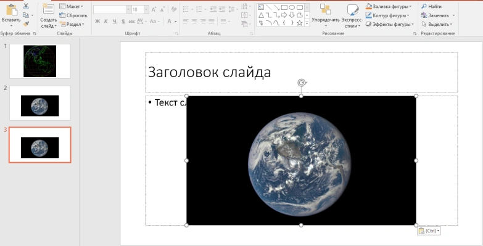Image resolution: width=483 pixels, height=246 pixels.
Task: Toggle underline Ч formatting
Action: click(x=114, y=21)
